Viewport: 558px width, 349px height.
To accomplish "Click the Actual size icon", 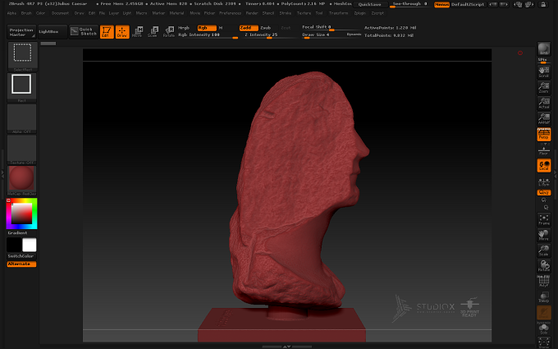I will coord(544,103).
